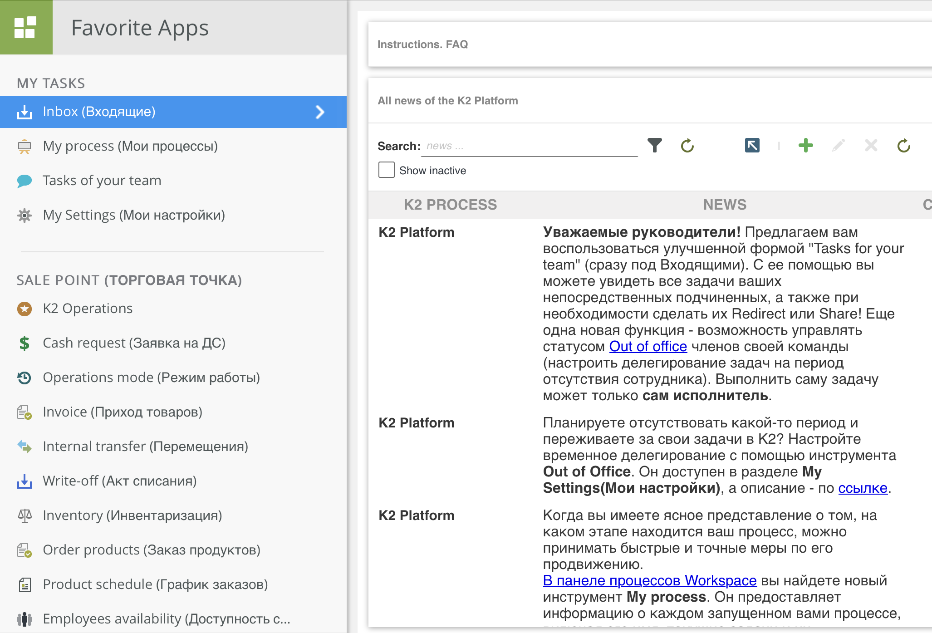This screenshot has height=633, width=932.
Task: Click the Order products document icon
Action: click(x=25, y=550)
